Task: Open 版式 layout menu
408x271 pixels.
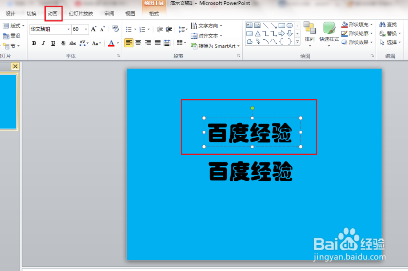Action: pos(13,26)
